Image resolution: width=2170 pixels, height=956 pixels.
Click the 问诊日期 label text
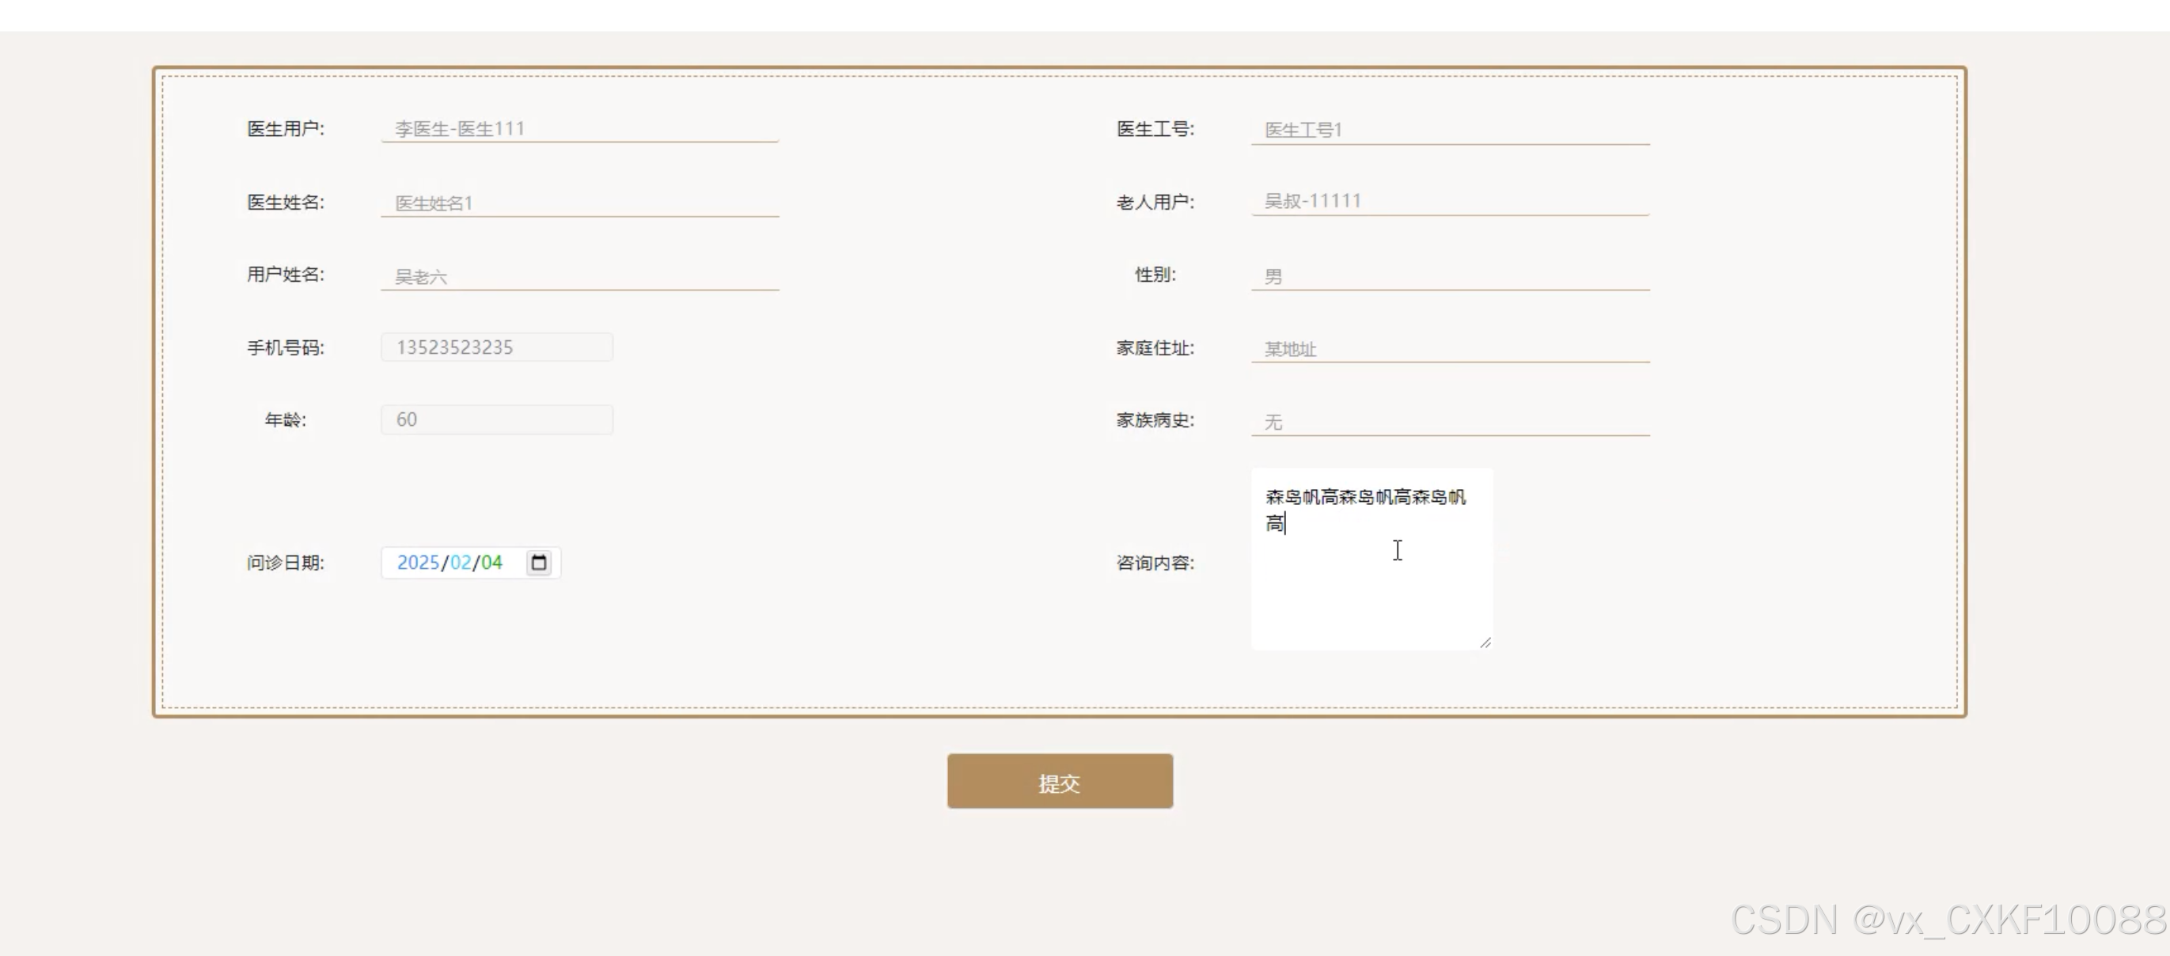point(285,563)
